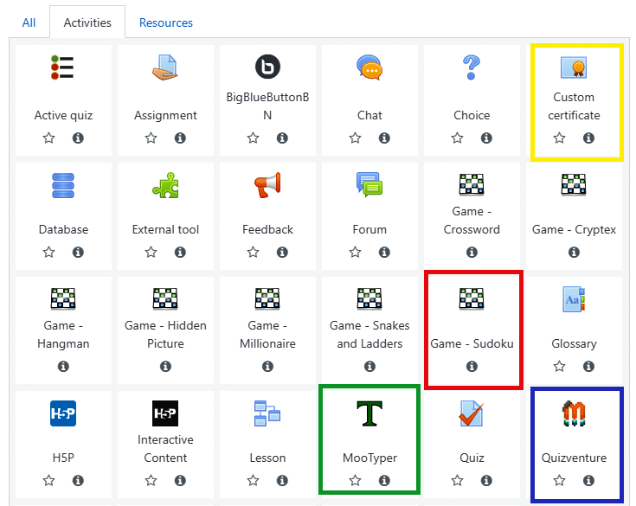Show info for Game - Cryptex
Image resolution: width=636 pixels, height=506 pixels.
[x=574, y=253]
